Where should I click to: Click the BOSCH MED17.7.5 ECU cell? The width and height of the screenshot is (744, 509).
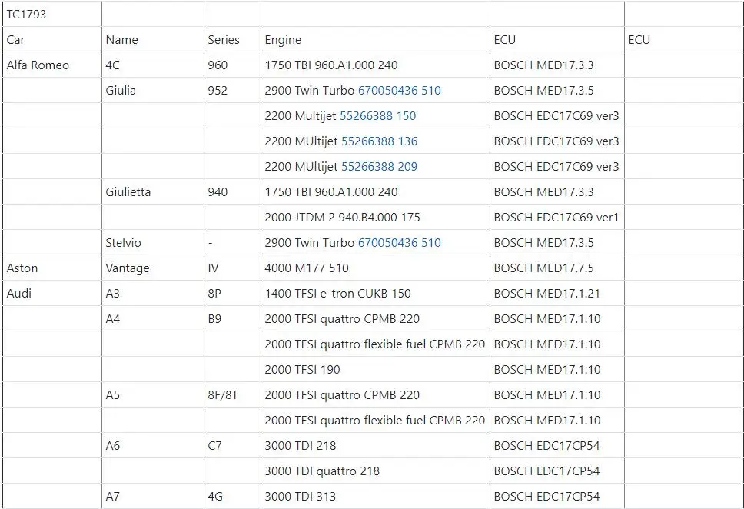(557, 268)
